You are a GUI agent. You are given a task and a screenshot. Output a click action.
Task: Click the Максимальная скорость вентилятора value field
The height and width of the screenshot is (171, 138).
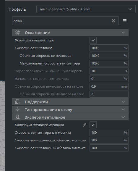coord(109,63)
